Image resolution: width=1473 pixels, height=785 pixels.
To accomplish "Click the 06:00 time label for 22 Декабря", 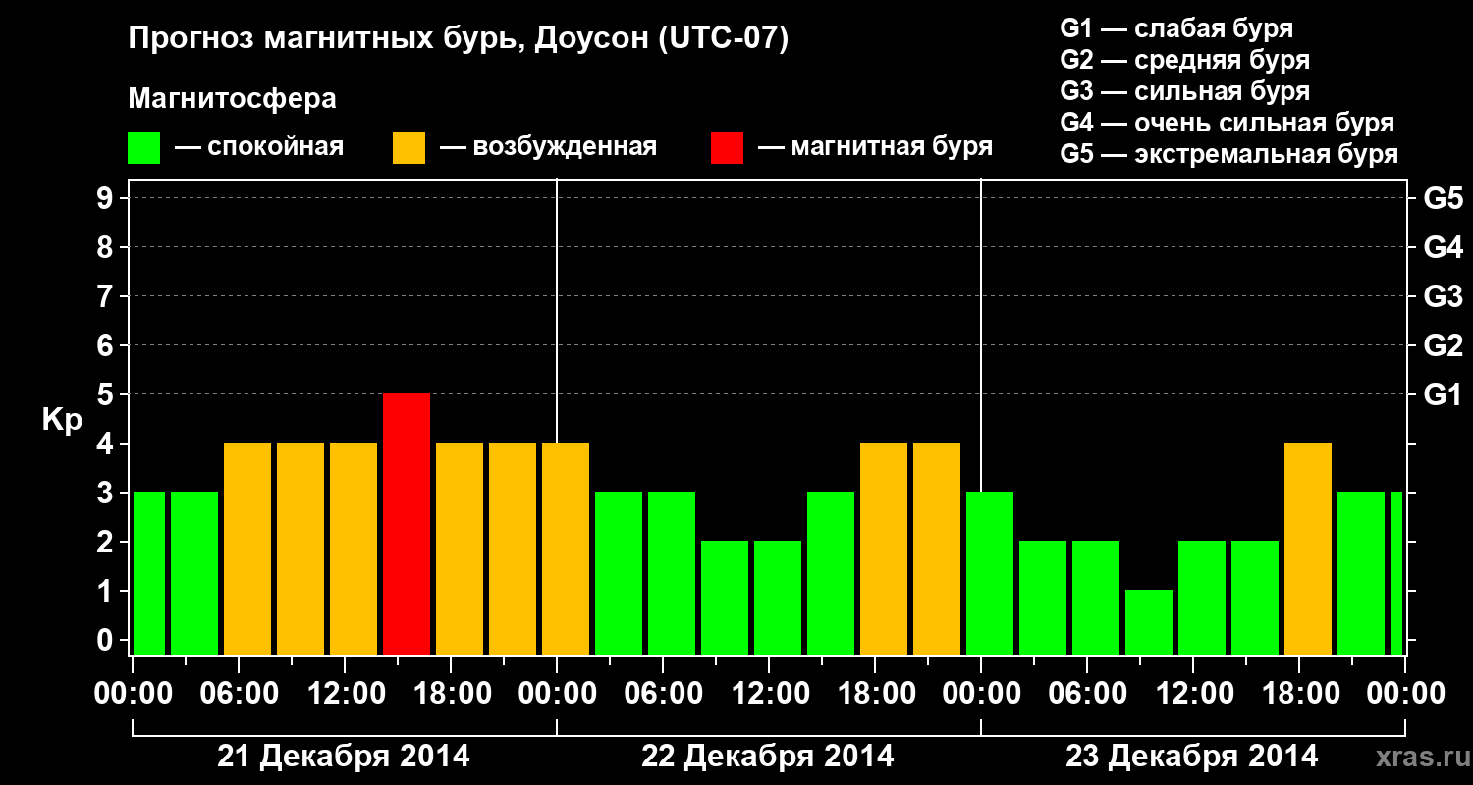I will click(x=663, y=694).
